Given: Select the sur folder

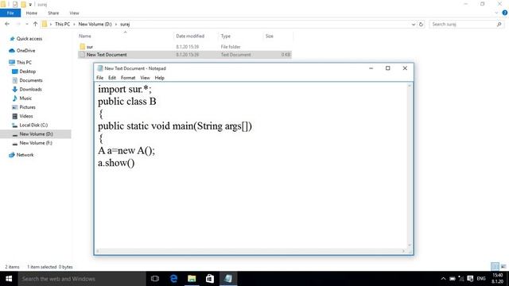Looking at the screenshot, I should [90, 47].
